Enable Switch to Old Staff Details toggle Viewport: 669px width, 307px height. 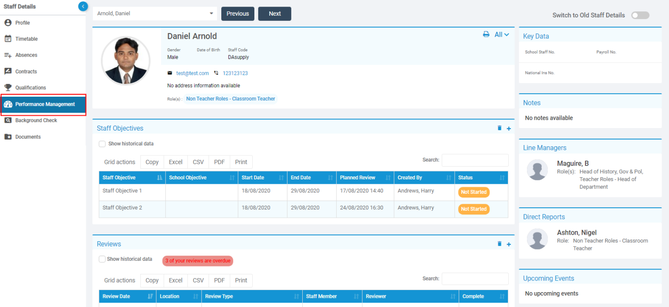tap(640, 15)
